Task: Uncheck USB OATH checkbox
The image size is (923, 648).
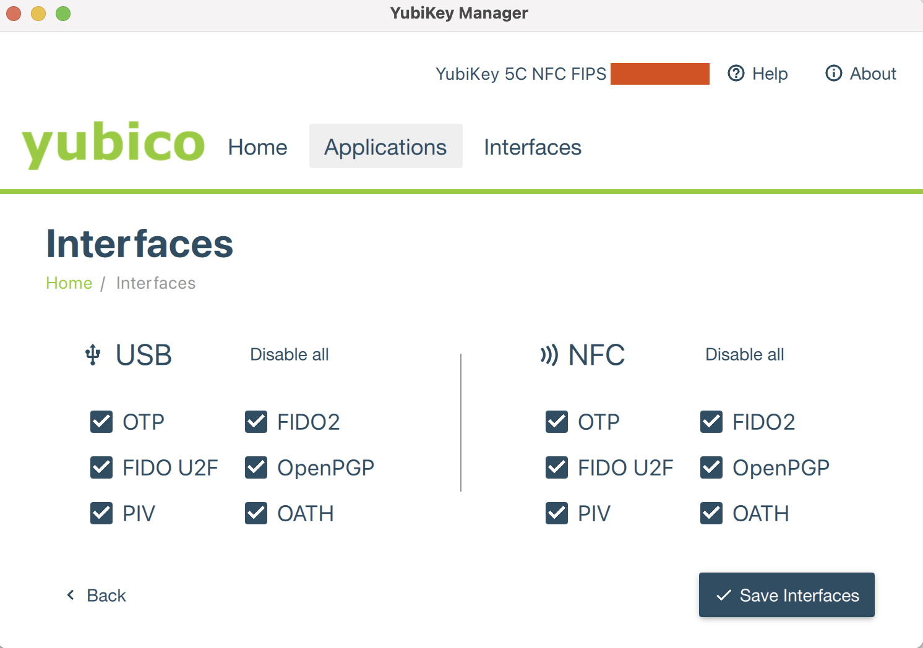Action: [256, 513]
